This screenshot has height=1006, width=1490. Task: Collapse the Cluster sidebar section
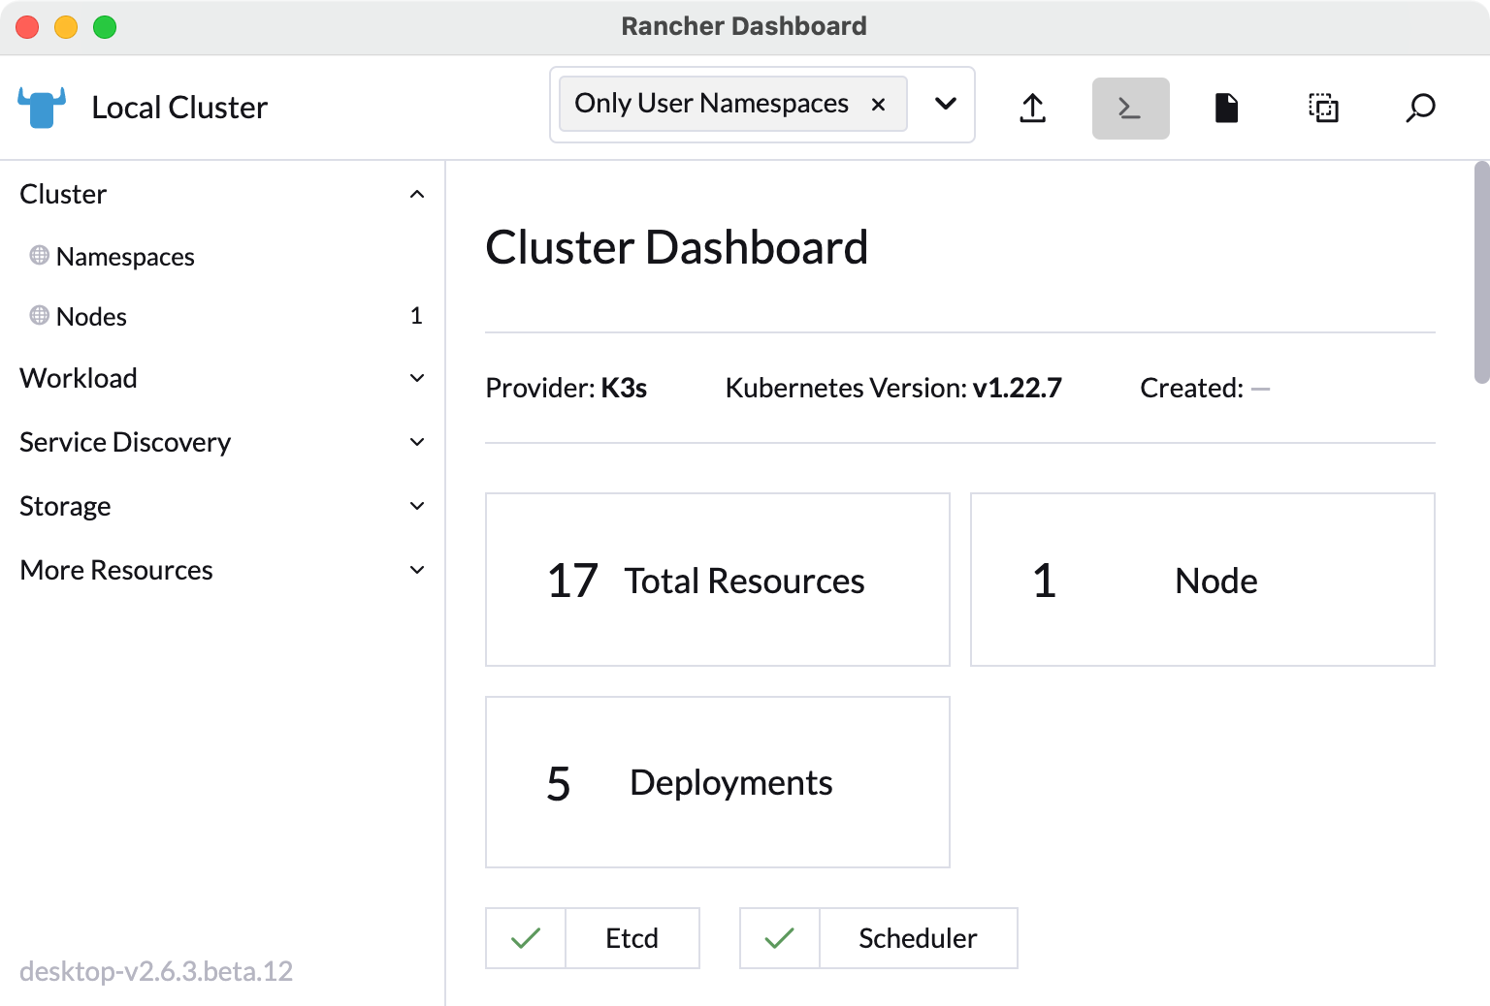(417, 194)
